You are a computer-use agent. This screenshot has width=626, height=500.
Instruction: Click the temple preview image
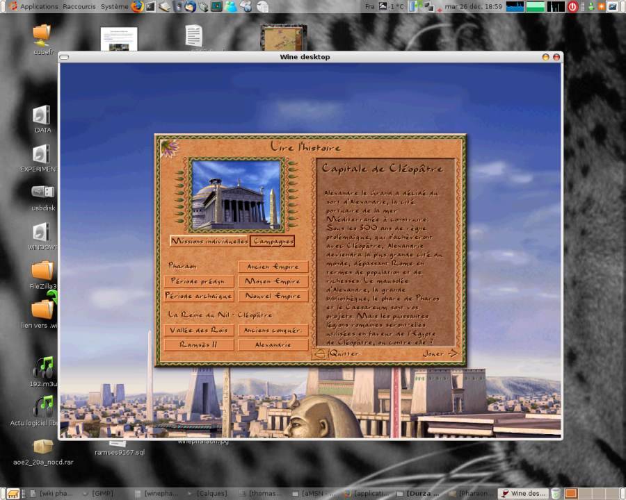(x=236, y=194)
